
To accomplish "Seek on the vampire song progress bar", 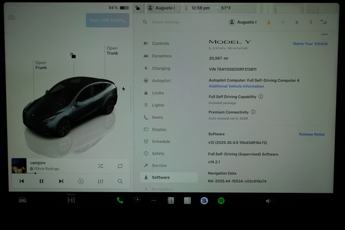I will (71, 173).
